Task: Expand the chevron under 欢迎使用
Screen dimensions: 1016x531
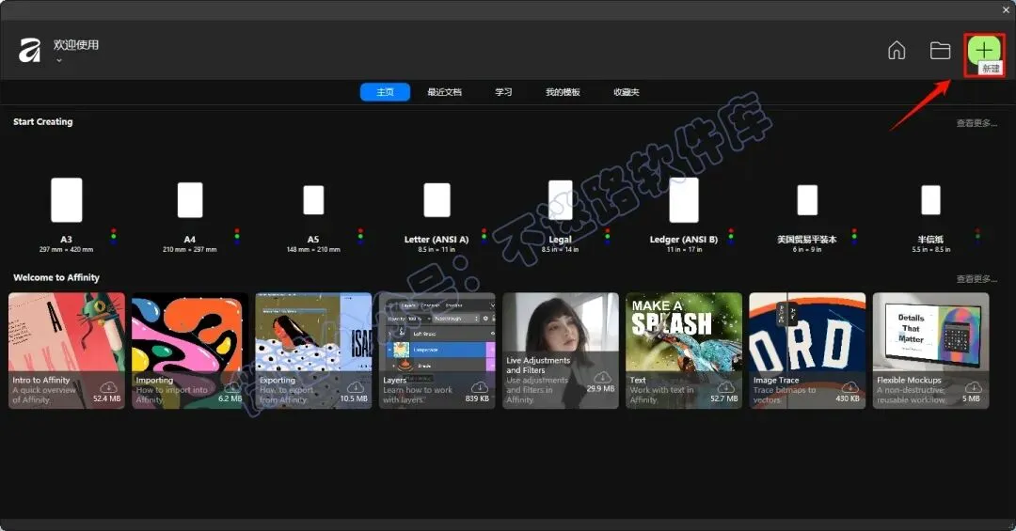Action: (x=59, y=61)
